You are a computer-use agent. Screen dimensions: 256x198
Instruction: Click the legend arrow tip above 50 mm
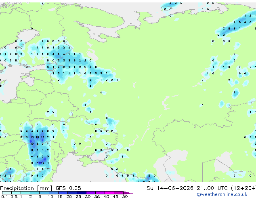coord(128,193)
